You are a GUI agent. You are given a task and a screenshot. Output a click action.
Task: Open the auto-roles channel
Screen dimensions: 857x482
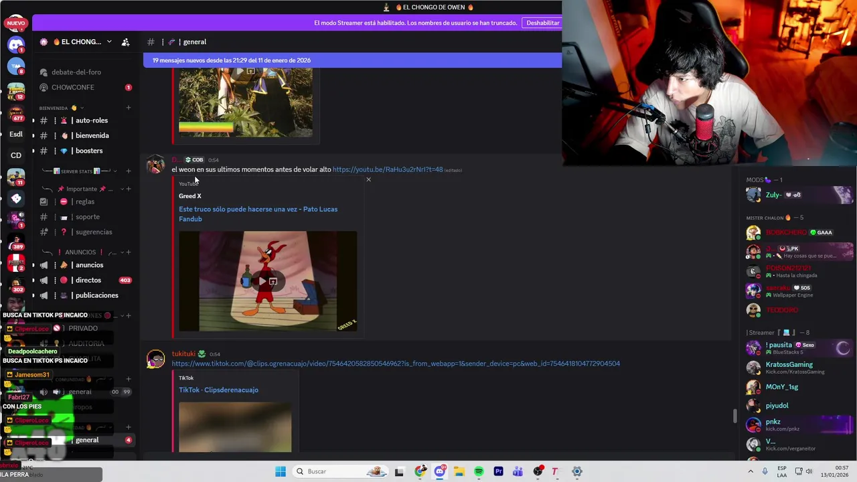click(x=85, y=120)
